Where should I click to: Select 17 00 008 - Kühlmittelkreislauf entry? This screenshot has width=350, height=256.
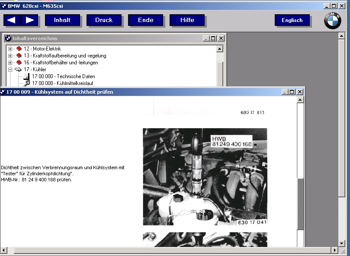coord(62,83)
